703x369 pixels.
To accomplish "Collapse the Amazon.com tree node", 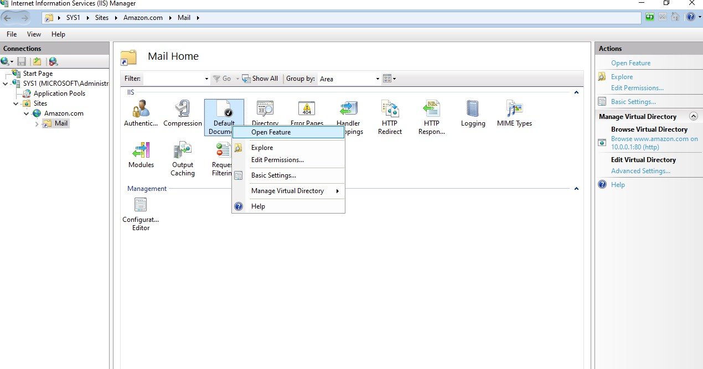I will [x=26, y=113].
